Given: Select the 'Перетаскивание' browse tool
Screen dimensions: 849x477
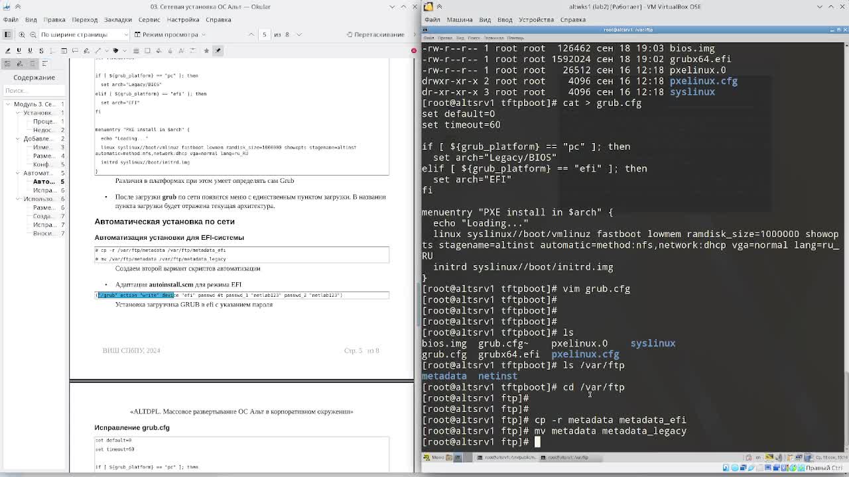Looking at the screenshot, I should tap(374, 34).
